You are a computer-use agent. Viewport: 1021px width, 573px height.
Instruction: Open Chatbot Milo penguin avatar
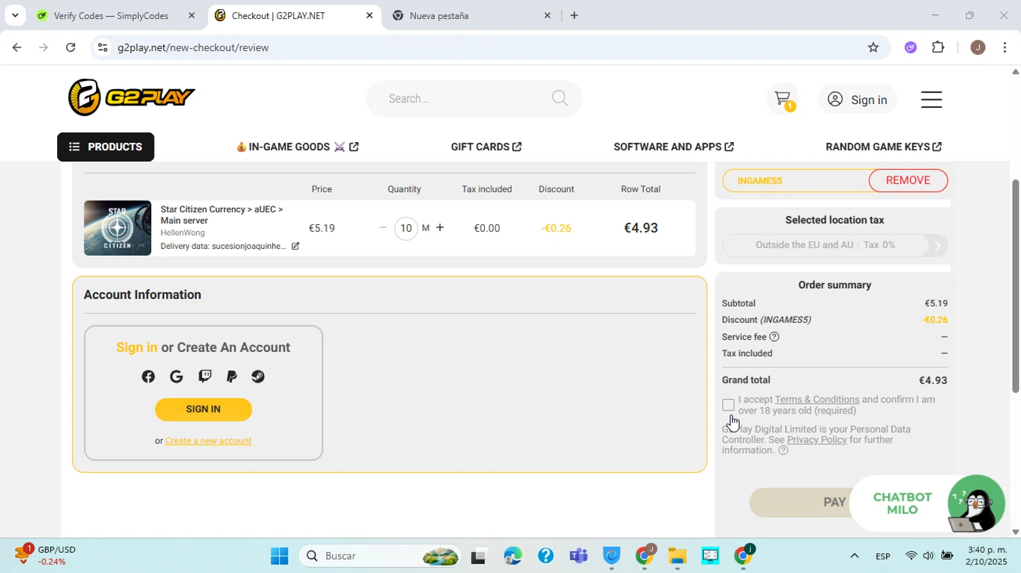click(976, 504)
